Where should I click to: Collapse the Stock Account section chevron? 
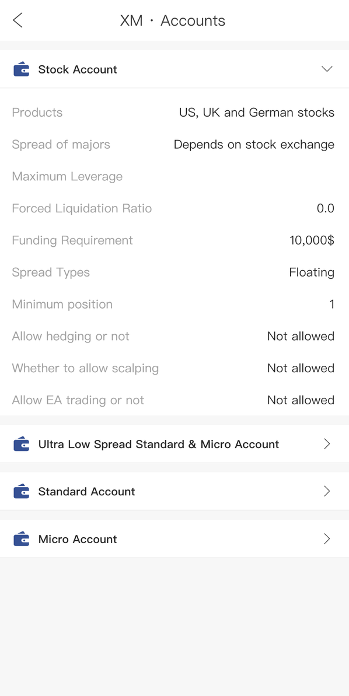(327, 69)
